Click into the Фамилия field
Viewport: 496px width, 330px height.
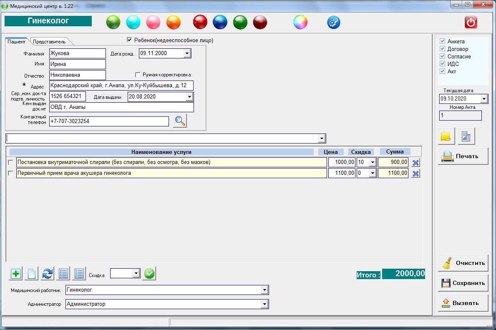point(78,53)
